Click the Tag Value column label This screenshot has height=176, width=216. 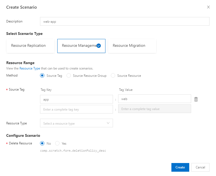pyautogui.click(x=126, y=90)
